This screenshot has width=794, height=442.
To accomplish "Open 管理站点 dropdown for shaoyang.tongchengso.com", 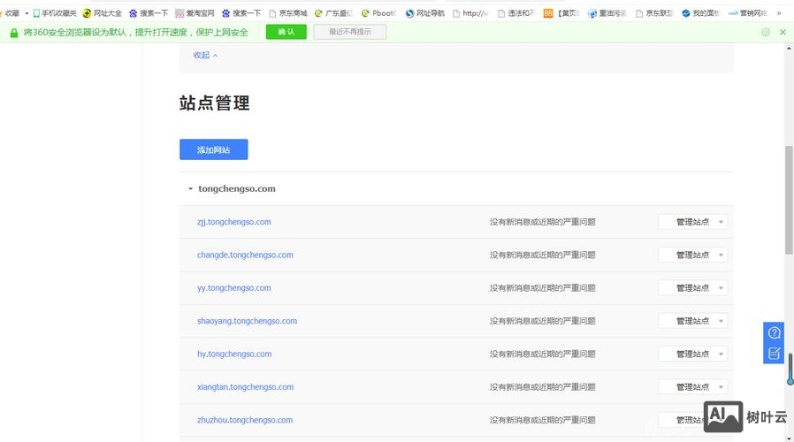I will 692,321.
